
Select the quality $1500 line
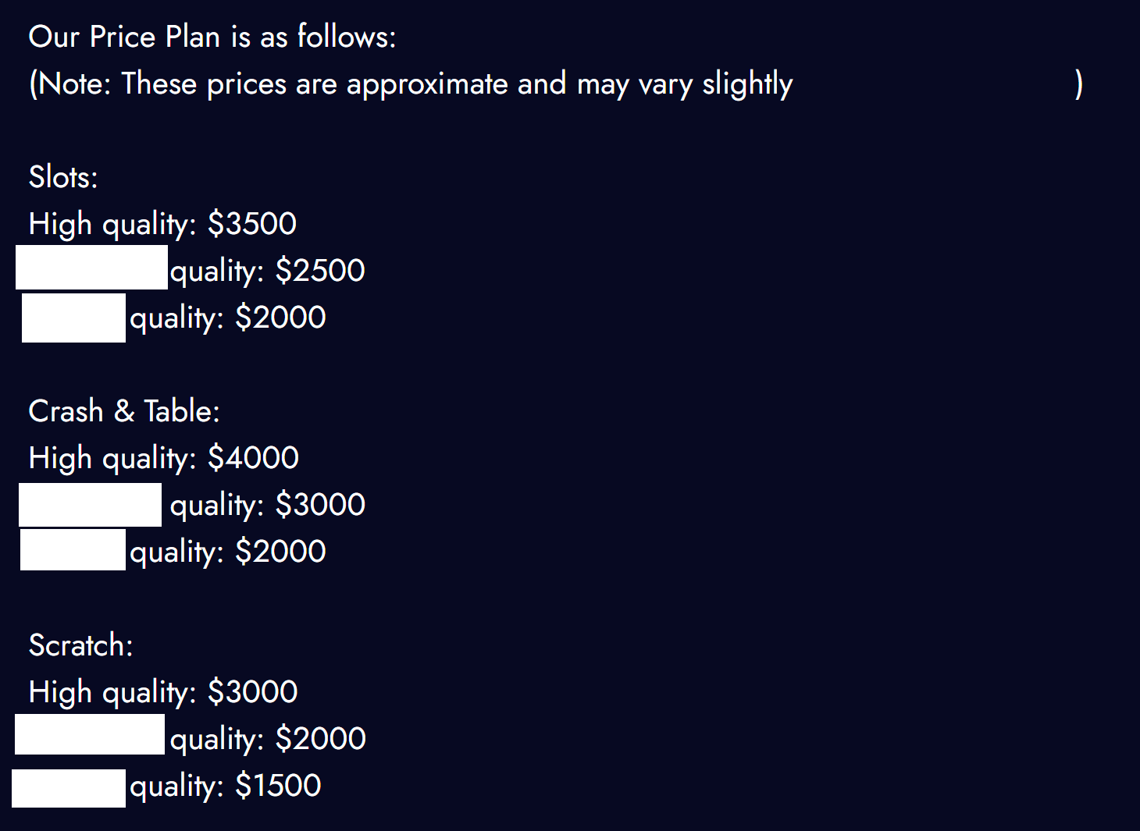click(x=226, y=786)
